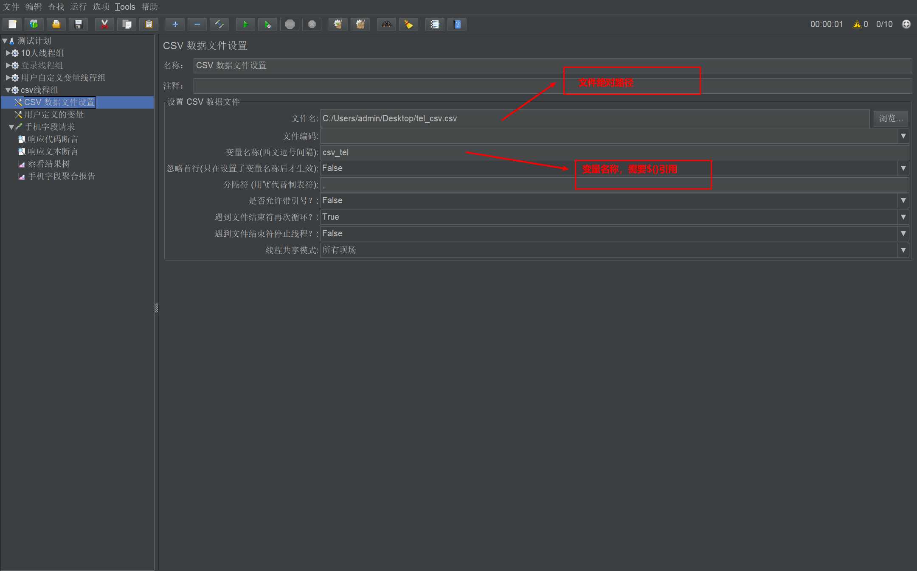This screenshot has height=571, width=917.
Task: Open the Templates toolbar icon
Action: (x=34, y=24)
